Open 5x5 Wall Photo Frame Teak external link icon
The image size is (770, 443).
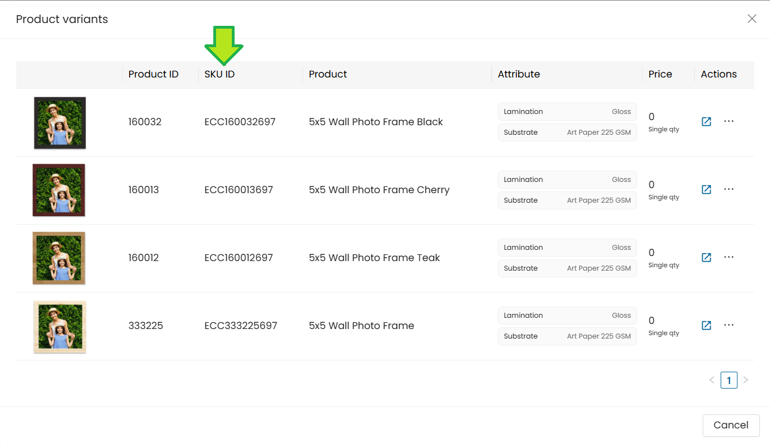coord(706,258)
